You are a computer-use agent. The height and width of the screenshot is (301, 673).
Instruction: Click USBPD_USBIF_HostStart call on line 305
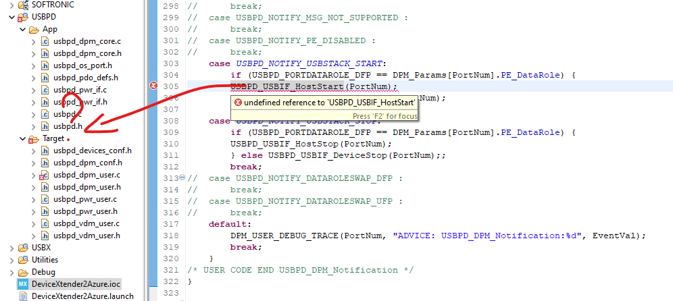click(x=287, y=86)
